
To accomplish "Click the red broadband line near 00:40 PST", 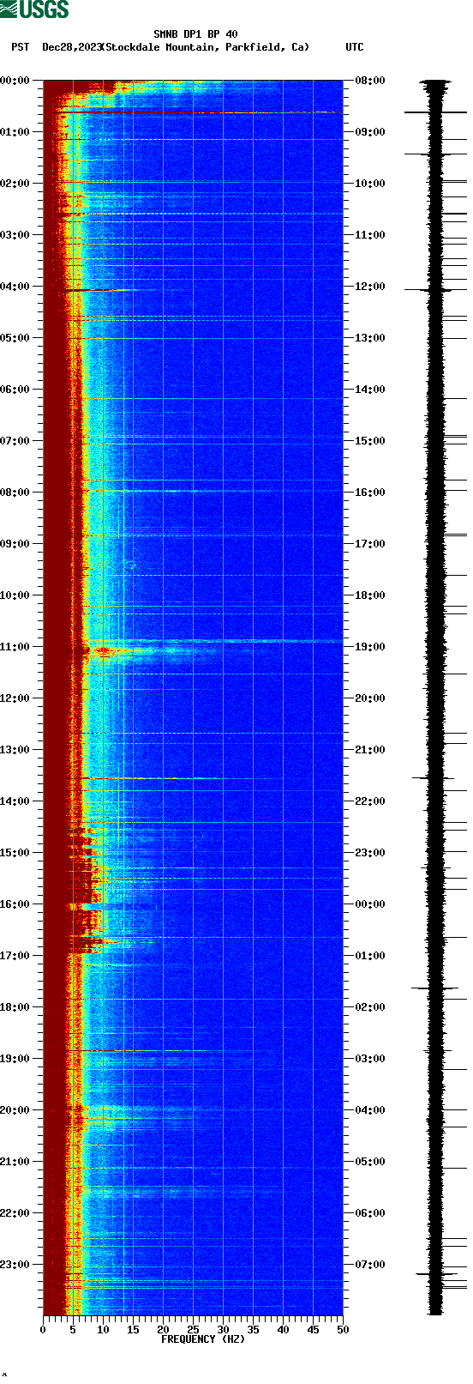I will (193, 112).
